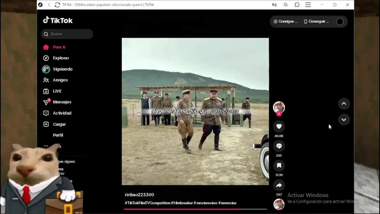
Task: Open hashtag #moviereview
Action: 205,203
